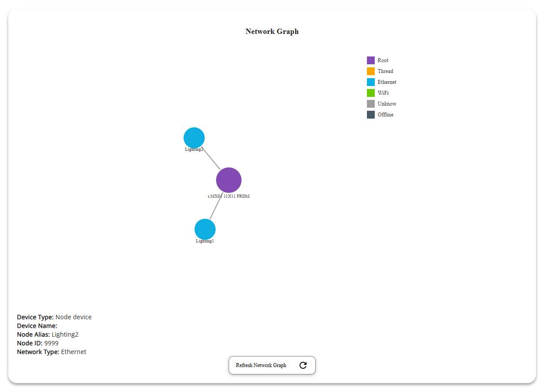Click the dark Offline legend swatch
Viewport: 543px width, 387px height.
370,115
